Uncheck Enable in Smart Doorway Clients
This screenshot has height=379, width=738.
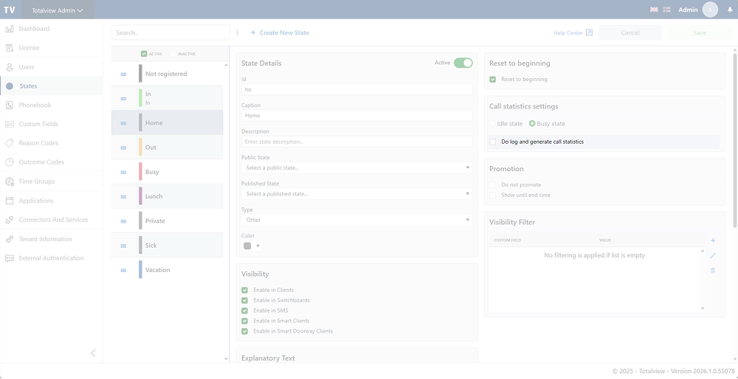point(245,332)
